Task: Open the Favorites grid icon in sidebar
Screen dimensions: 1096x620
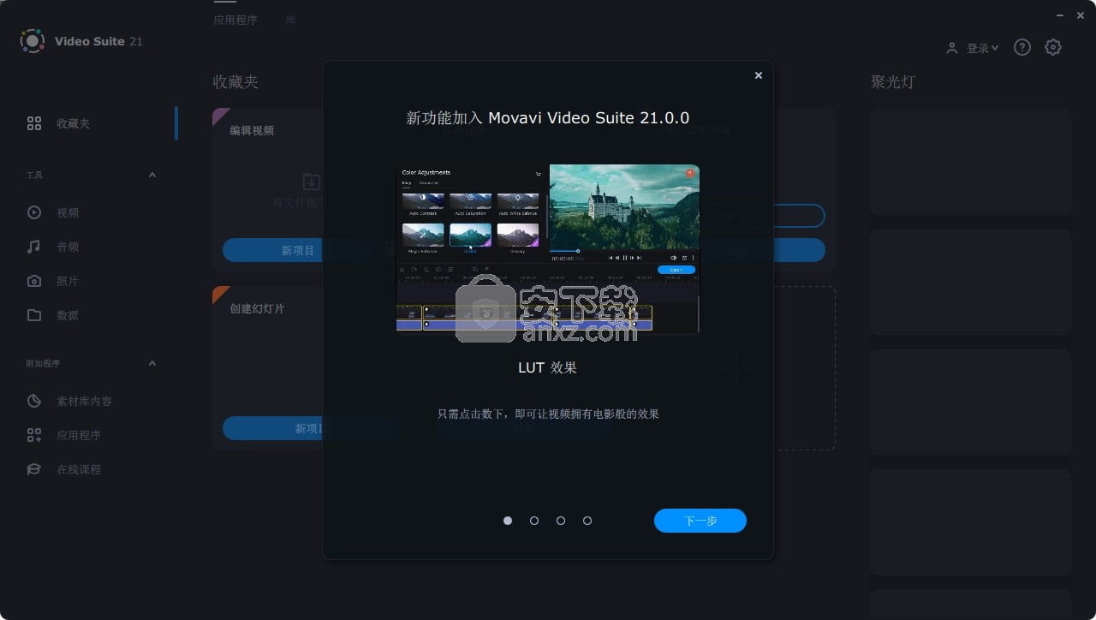Action: click(34, 123)
